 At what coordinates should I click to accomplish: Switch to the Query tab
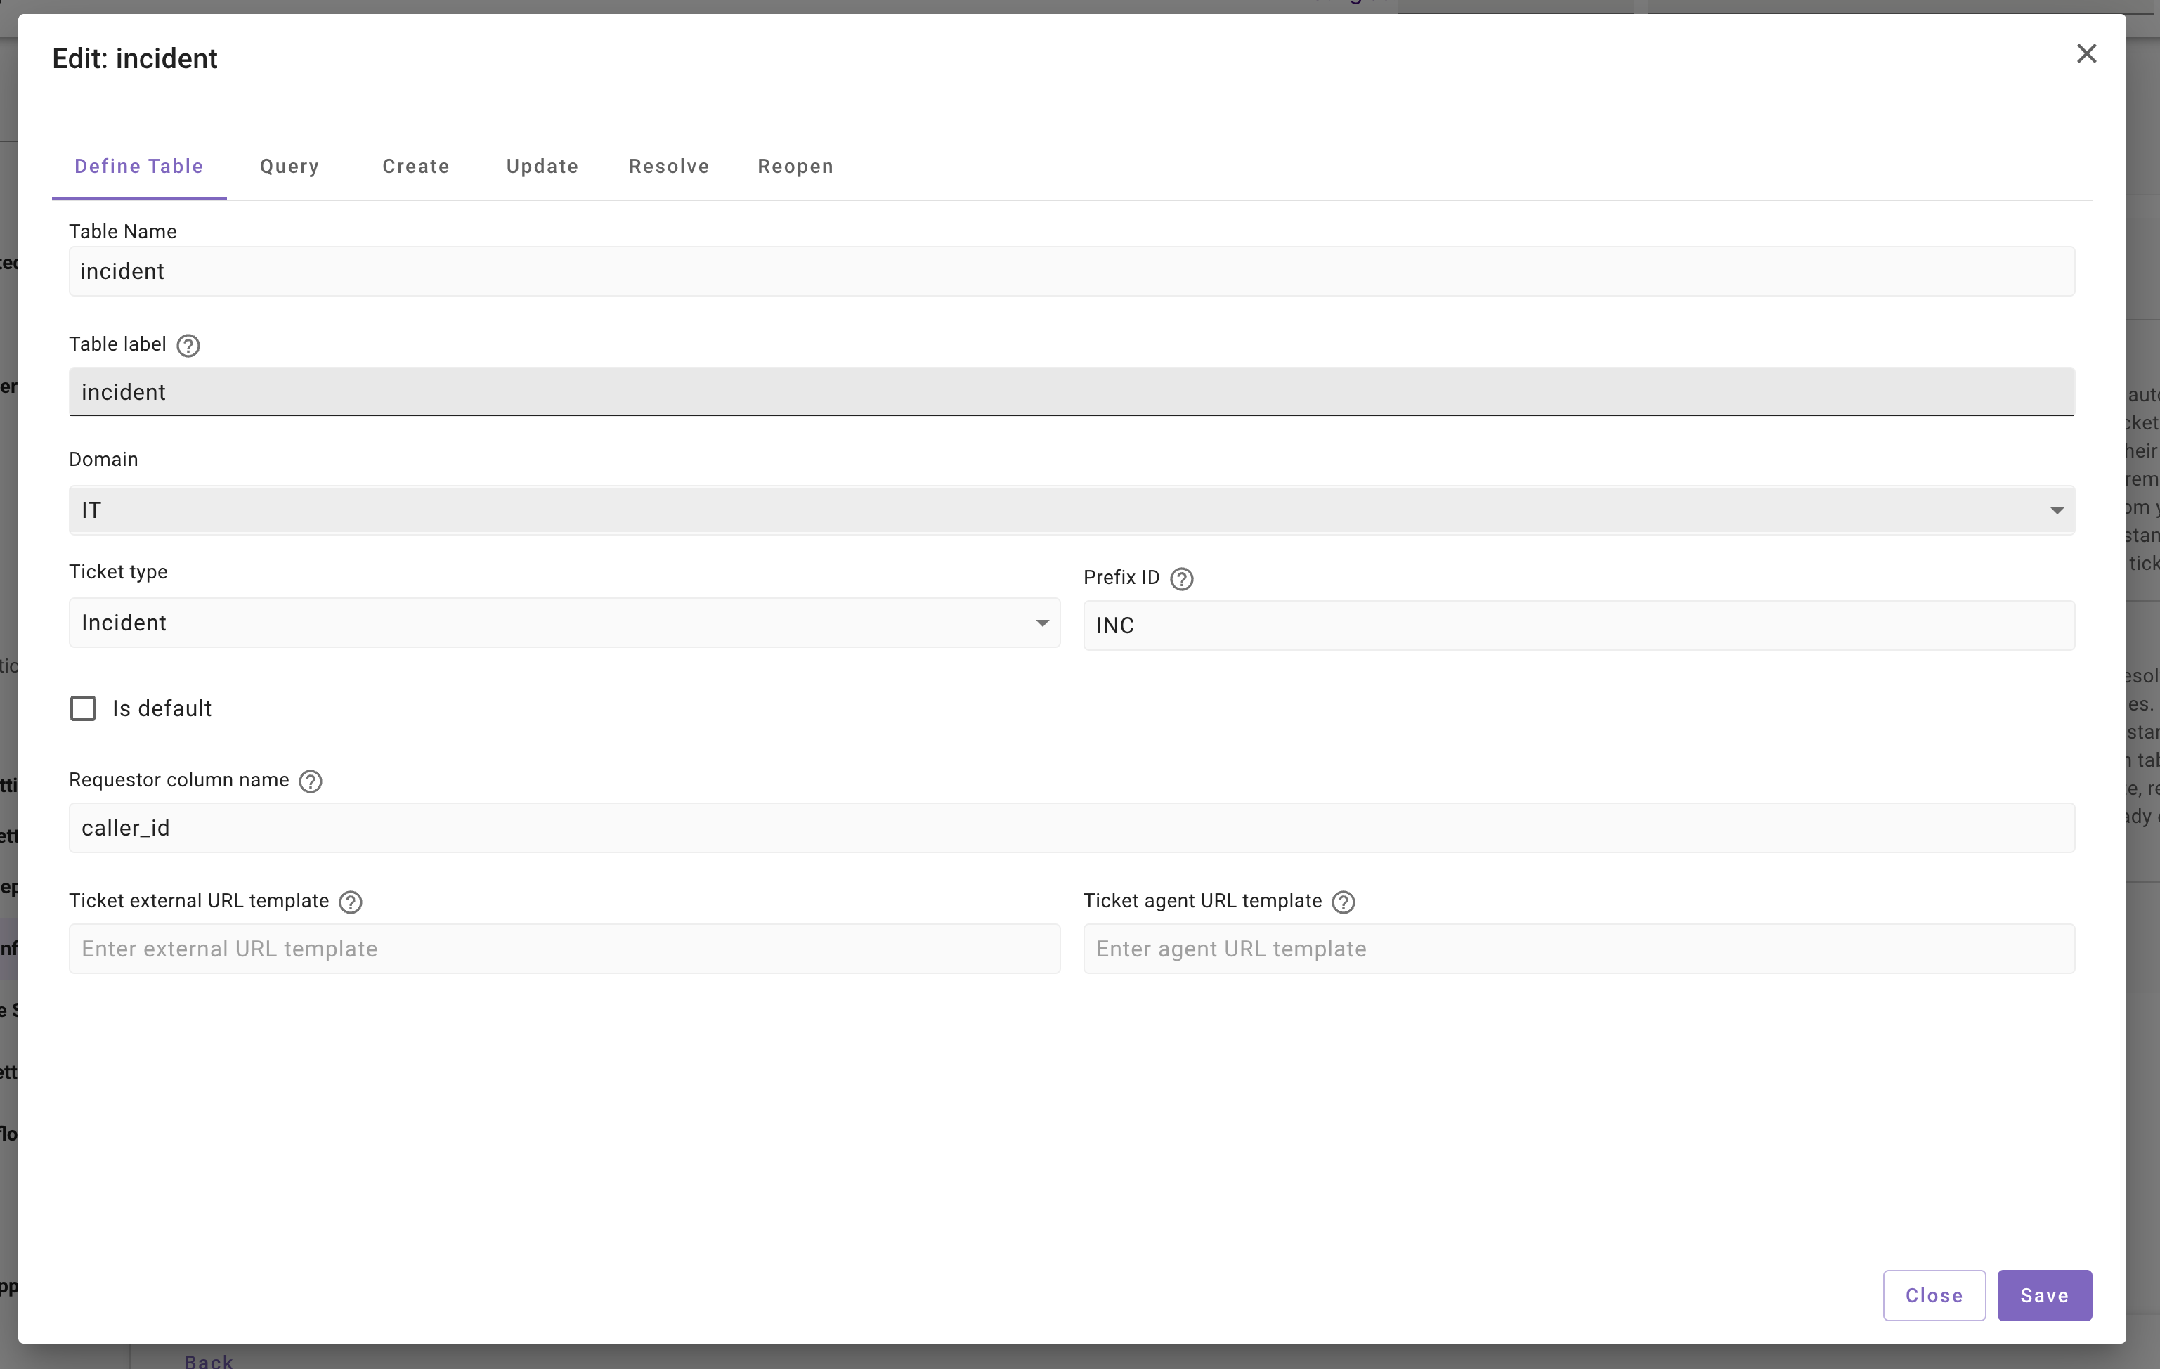coord(289,167)
